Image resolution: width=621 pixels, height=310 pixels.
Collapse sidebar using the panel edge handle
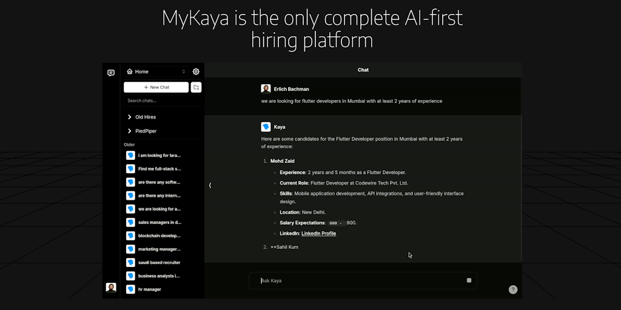click(x=210, y=185)
